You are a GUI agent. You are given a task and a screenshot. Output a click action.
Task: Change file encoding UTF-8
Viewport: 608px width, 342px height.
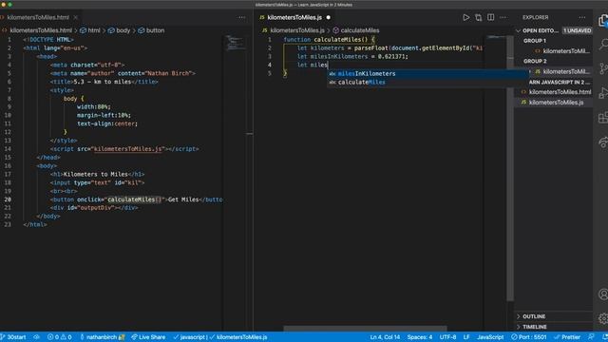[x=447, y=337]
